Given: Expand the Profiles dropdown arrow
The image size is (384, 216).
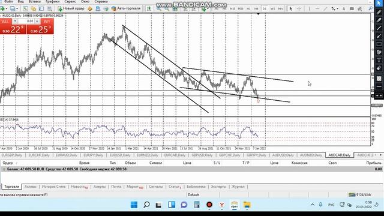Looking at the screenshot, I should (x=17, y=8).
